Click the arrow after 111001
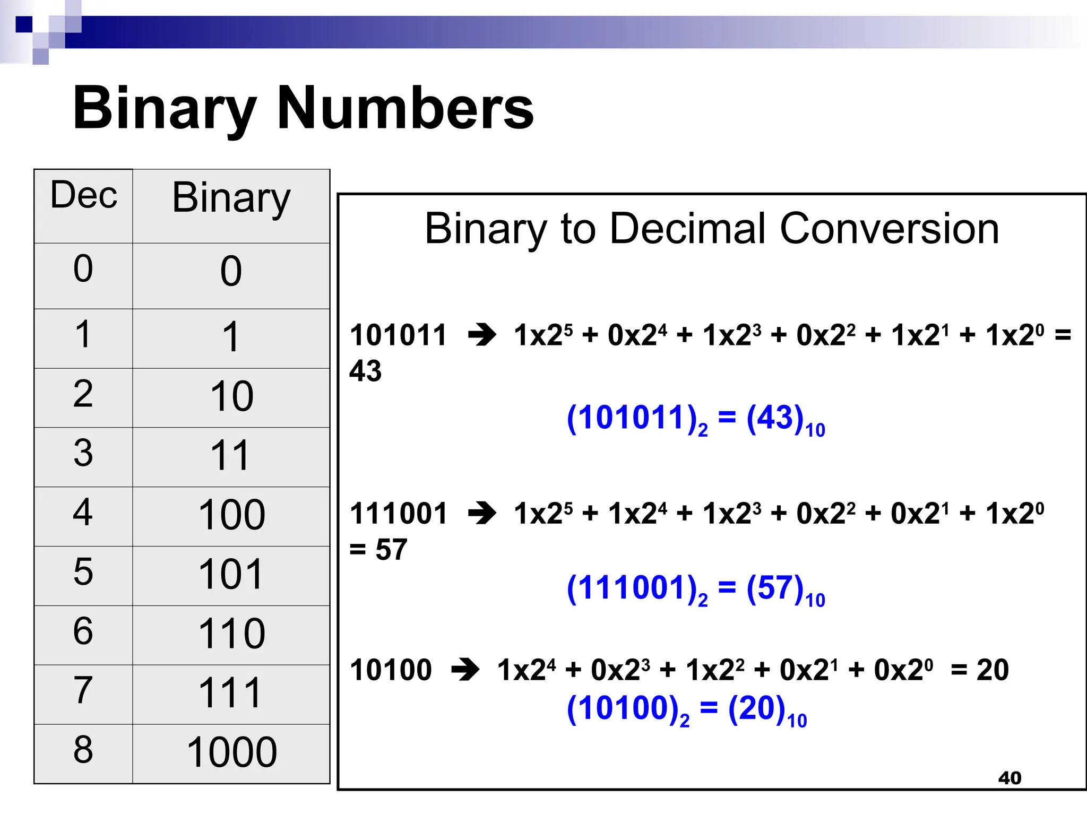 482,513
